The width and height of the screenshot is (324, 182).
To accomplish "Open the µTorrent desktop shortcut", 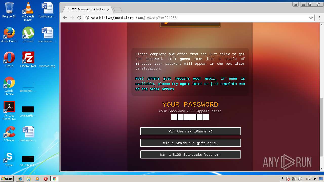I will point(28,35).
